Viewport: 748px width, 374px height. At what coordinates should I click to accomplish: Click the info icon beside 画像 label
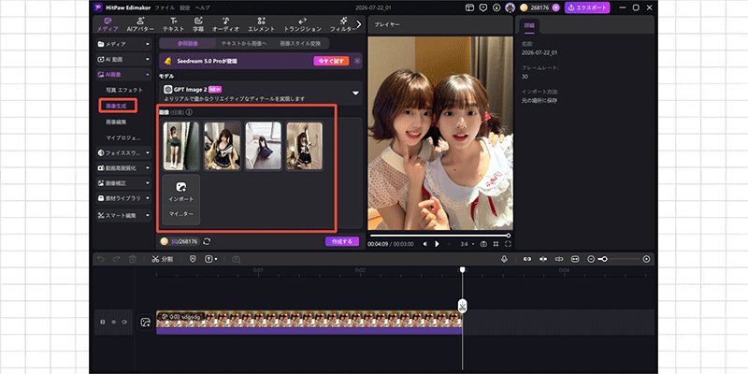tap(189, 112)
